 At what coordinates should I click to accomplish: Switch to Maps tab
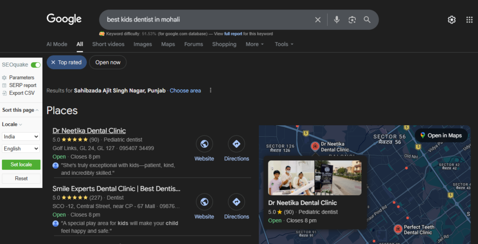pyautogui.click(x=168, y=44)
